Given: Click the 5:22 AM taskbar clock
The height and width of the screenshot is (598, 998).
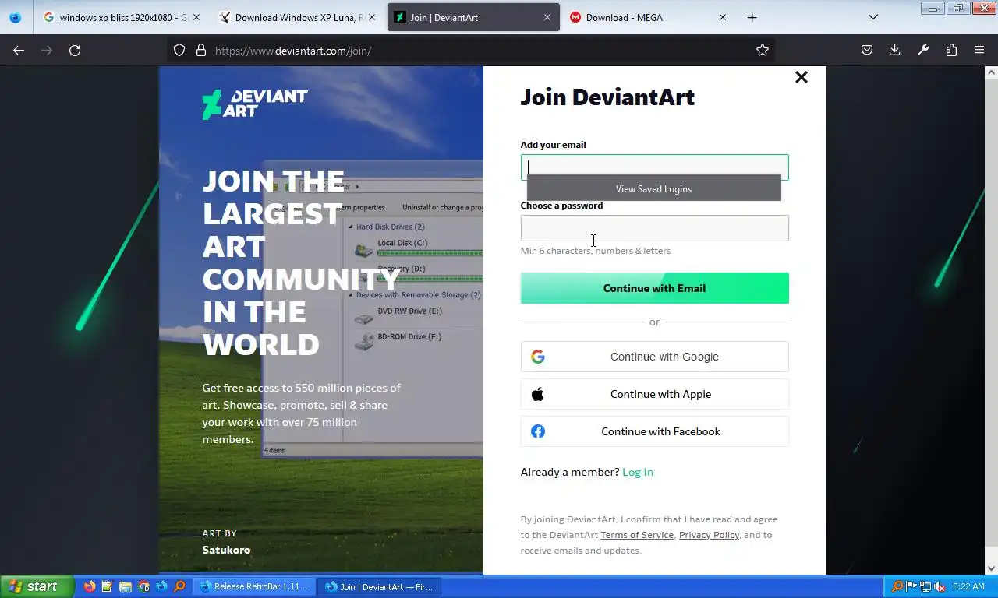Looking at the screenshot, I should tap(968, 586).
